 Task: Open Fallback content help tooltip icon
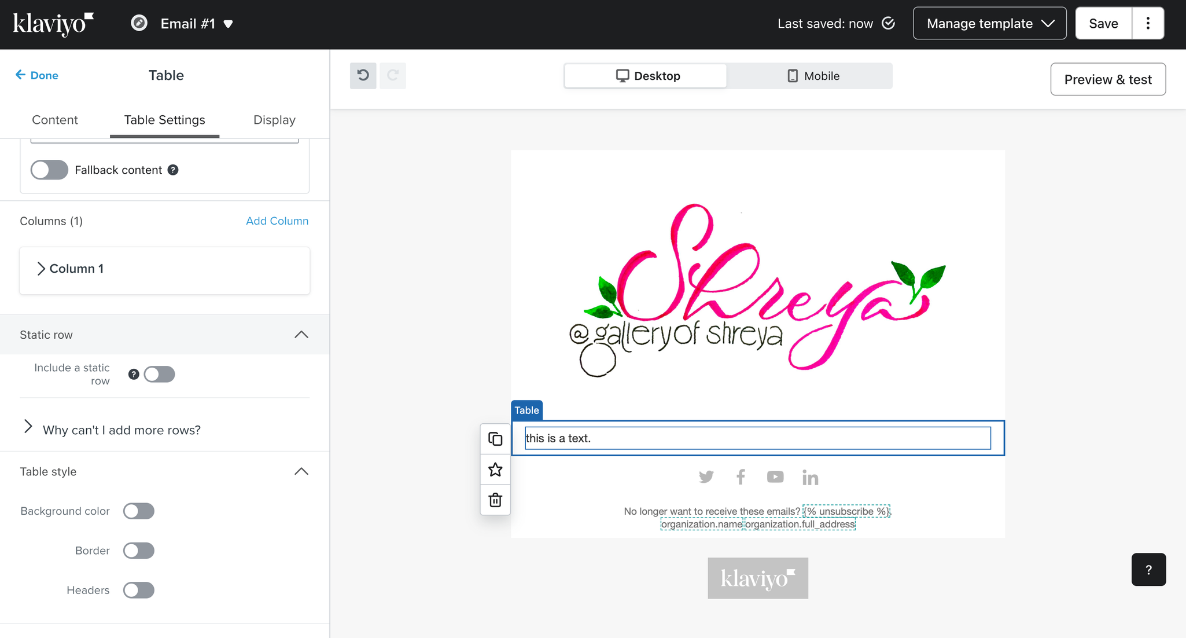(x=173, y=170)
